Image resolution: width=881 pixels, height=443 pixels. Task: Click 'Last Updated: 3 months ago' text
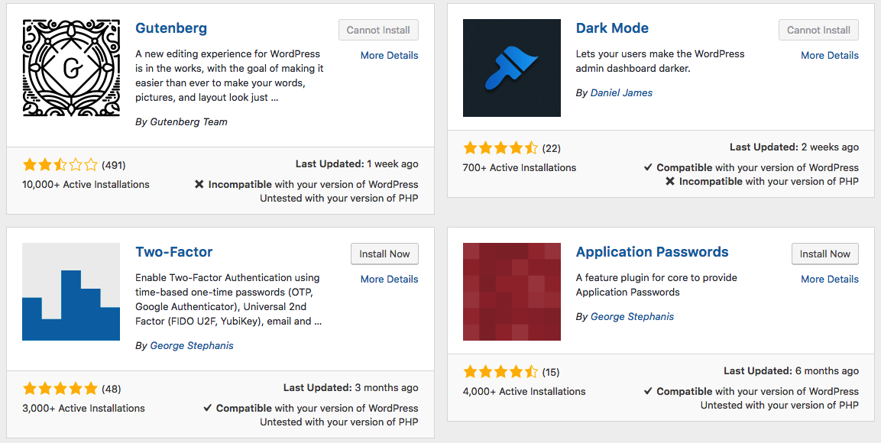click(351, 387)
